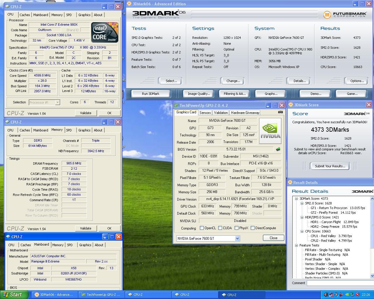Switch to 3DMark06 taskbar button
This screenshot has height=299, width=374.
(x=55, y=295)
